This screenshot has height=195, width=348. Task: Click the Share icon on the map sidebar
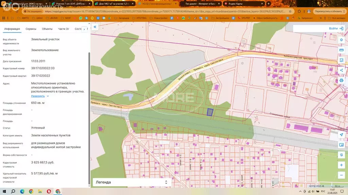[x=341, y=70]
